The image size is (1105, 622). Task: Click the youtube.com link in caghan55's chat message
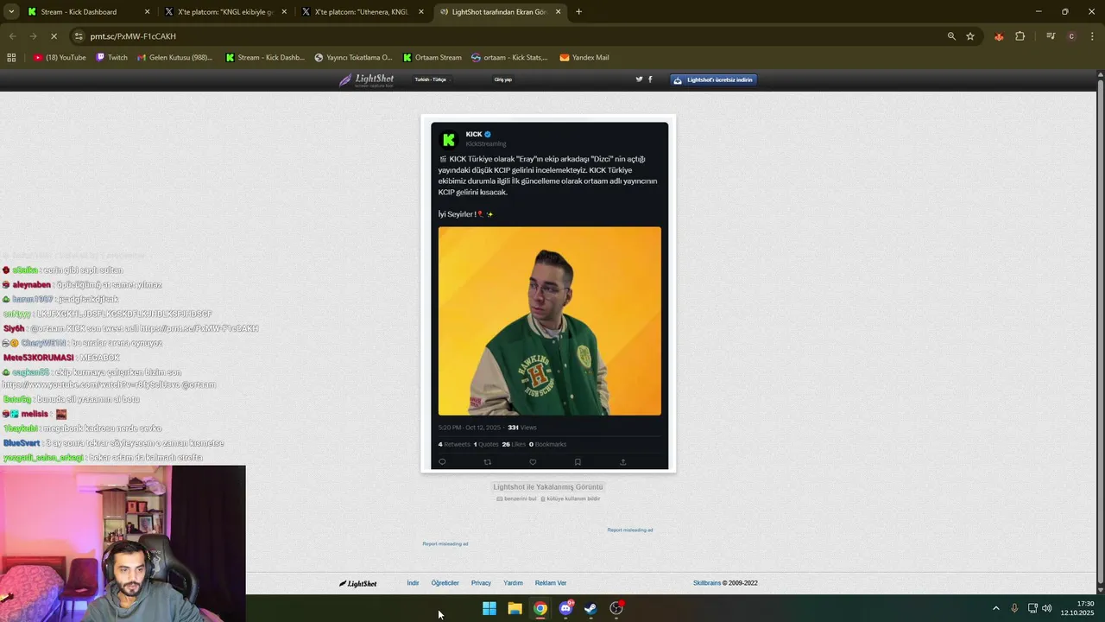coord(90,384)
